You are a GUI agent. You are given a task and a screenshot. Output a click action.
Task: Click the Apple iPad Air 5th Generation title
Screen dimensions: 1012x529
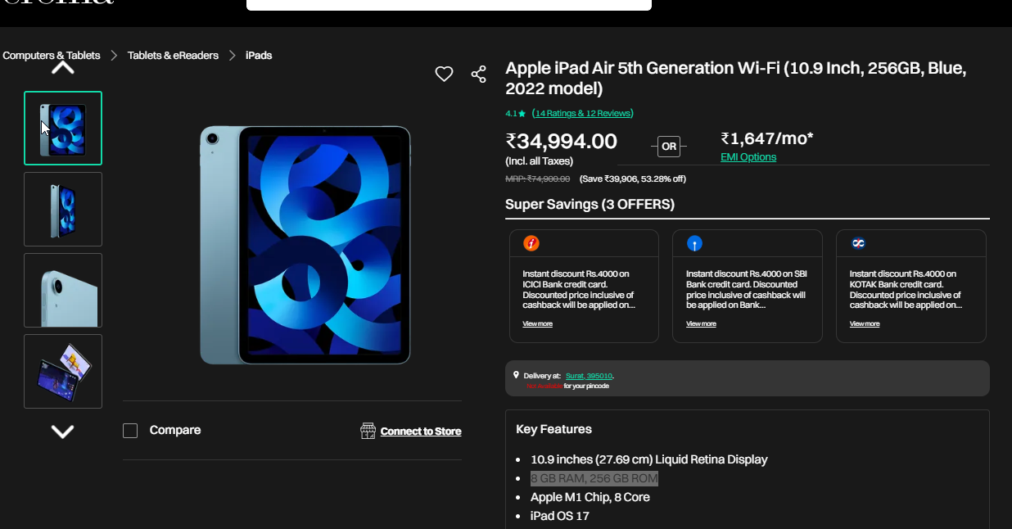[x=735, y=79]
